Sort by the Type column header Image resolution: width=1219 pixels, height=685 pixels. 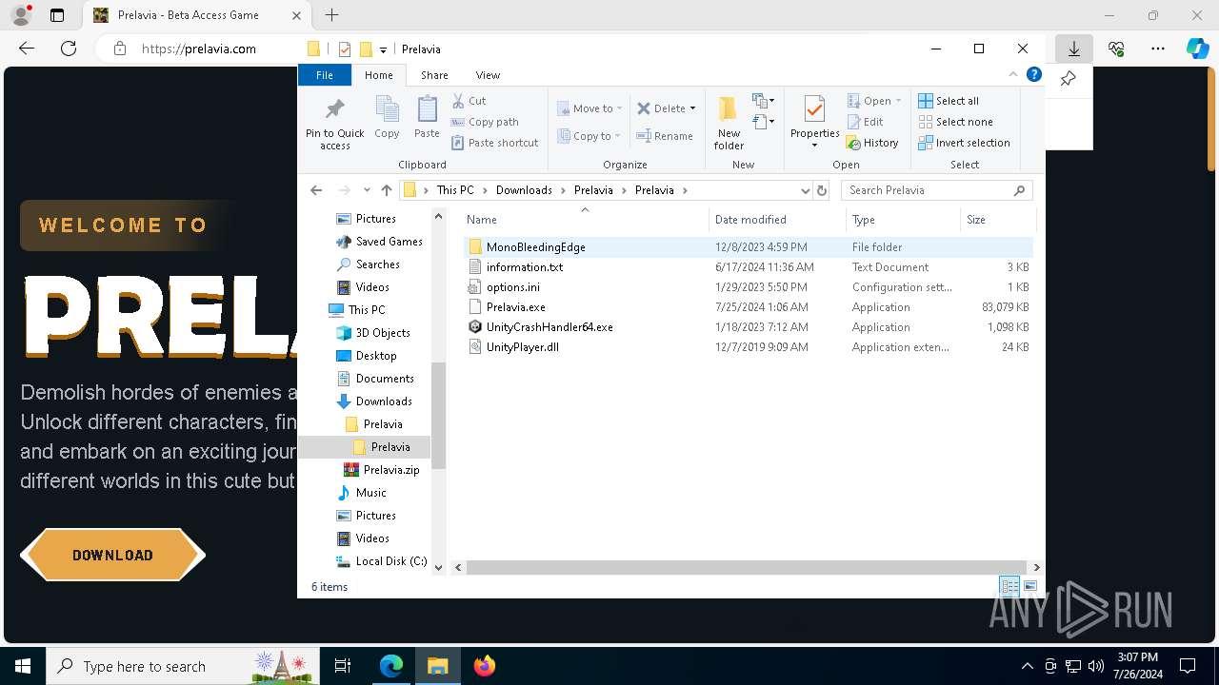click(x=903, y=220)
